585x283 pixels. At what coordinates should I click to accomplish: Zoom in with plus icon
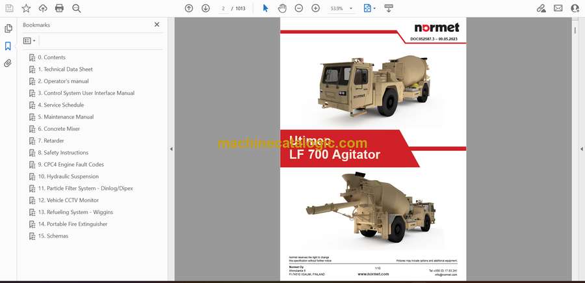click(316, 8)
